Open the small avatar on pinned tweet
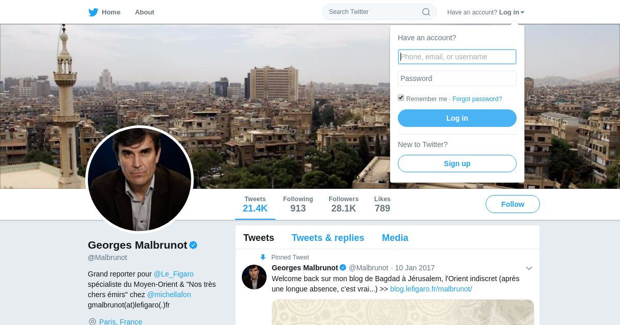Image resolution: width=620 pixels, height=325 pixels. click(254, 277)
